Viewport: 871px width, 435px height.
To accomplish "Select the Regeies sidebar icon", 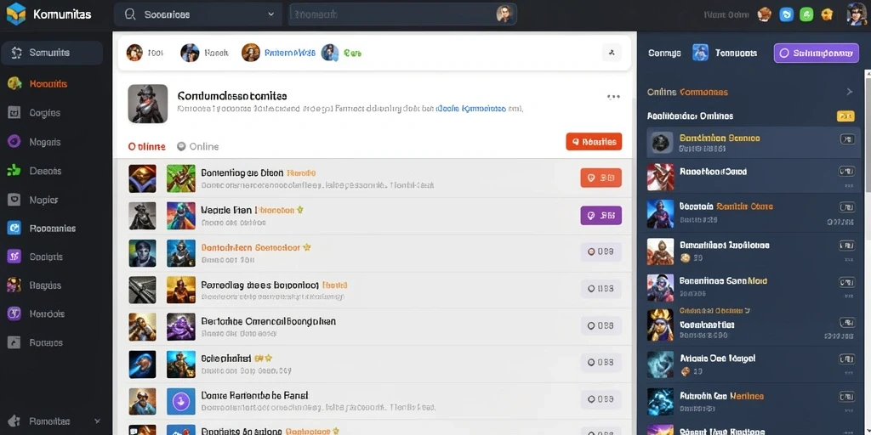I will click(x=14, y=285).
